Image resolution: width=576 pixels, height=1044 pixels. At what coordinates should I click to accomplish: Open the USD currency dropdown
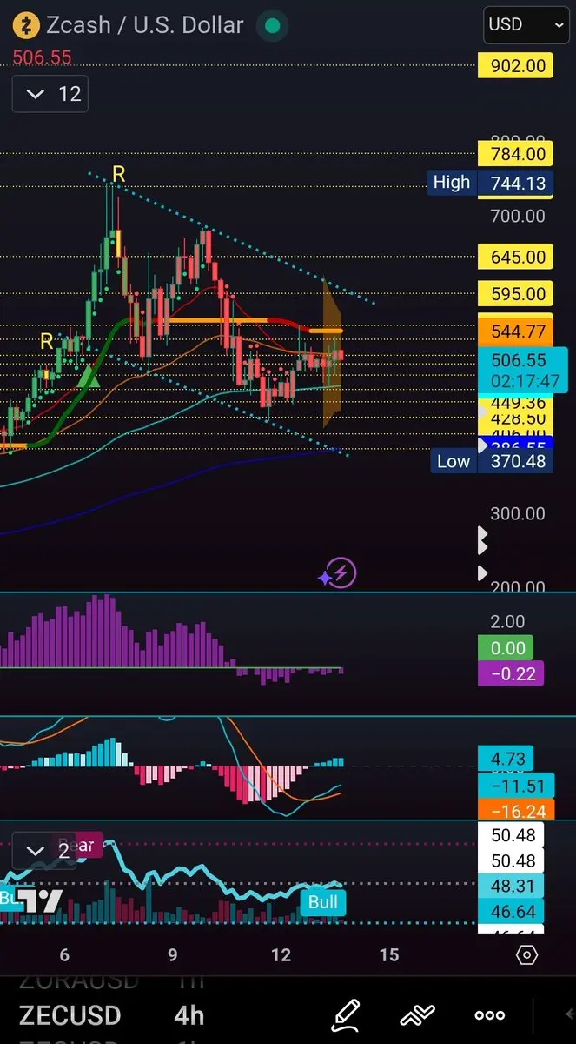coord(526,24)
